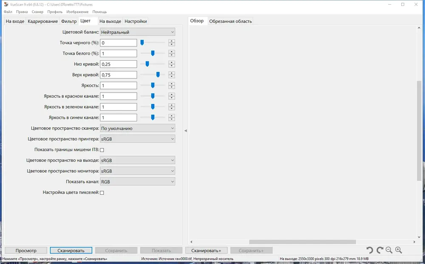This screenshot has width=425, height=264.
Task: Open the Изображение menu
Action: coord(77,12)
